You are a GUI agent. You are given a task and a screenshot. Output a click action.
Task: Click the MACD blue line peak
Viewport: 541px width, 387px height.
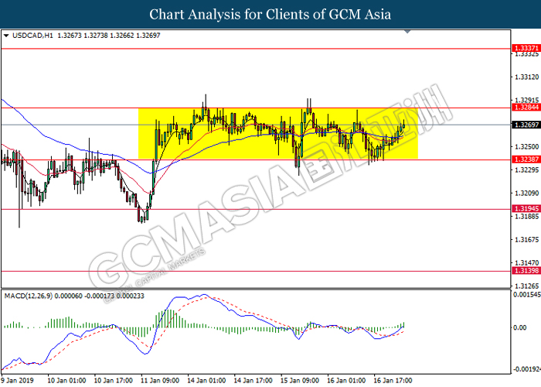click(202, 295)
